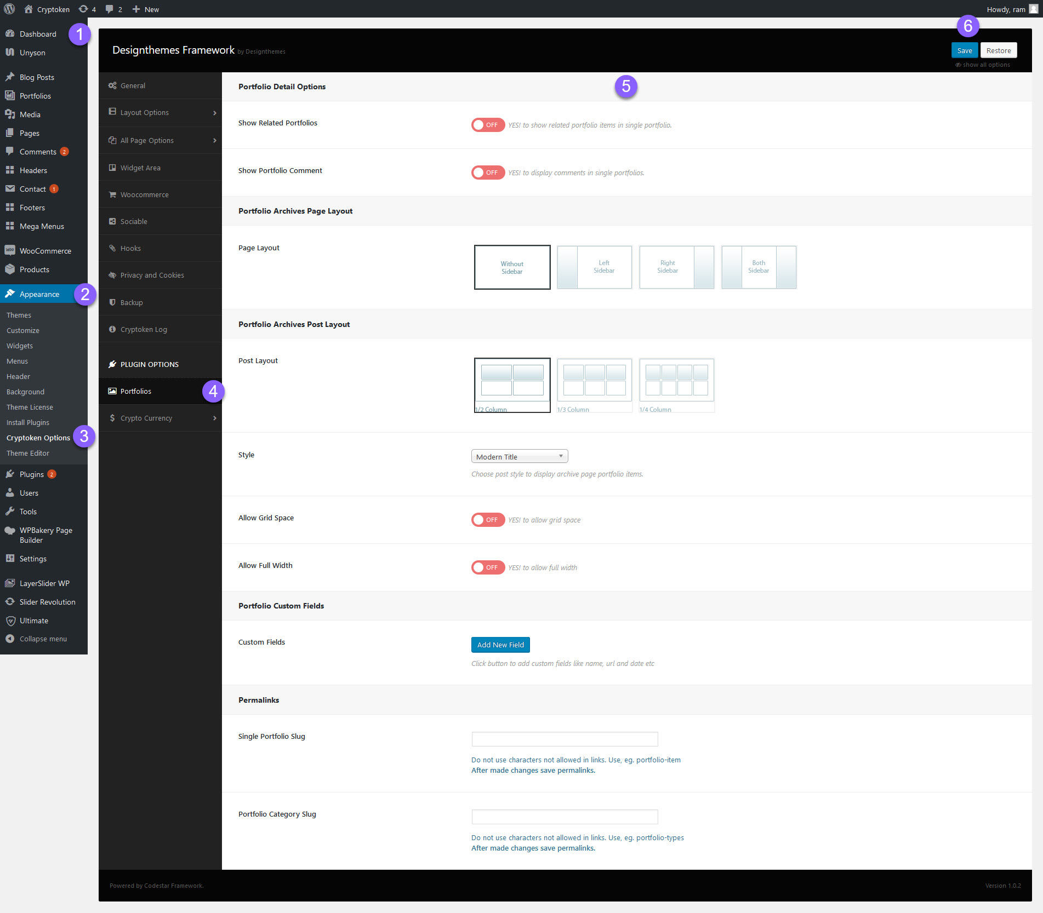Click the Unyson icon in sidebar

point(10,52)
